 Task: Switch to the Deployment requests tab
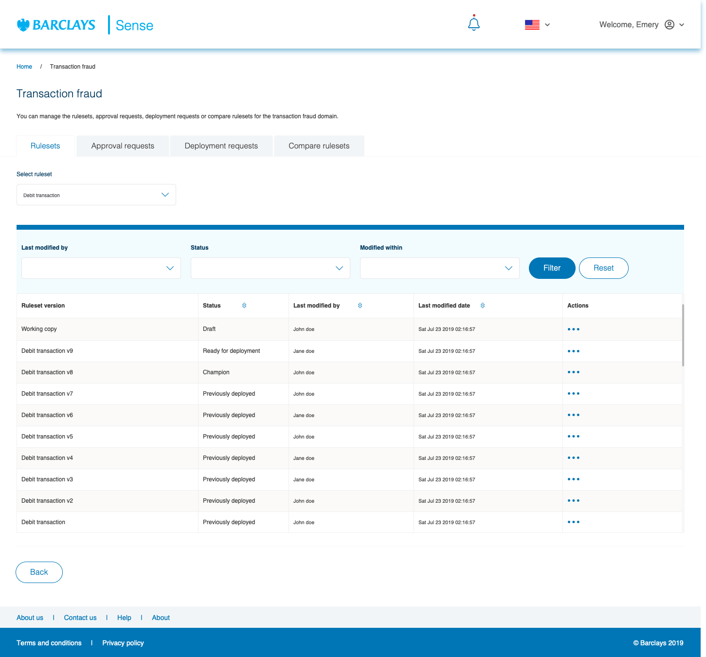pyautogui.click(x=221, y=146)
